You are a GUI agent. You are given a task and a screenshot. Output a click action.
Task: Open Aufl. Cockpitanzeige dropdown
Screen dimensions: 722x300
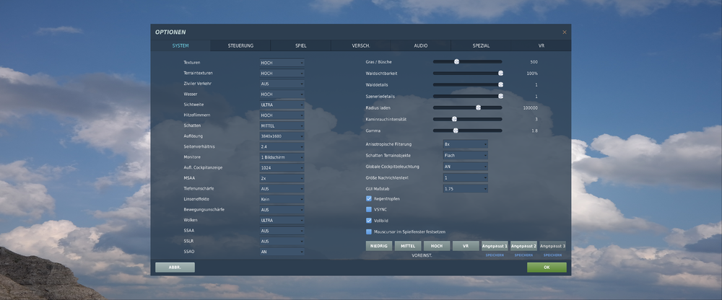tap(282, 168)
